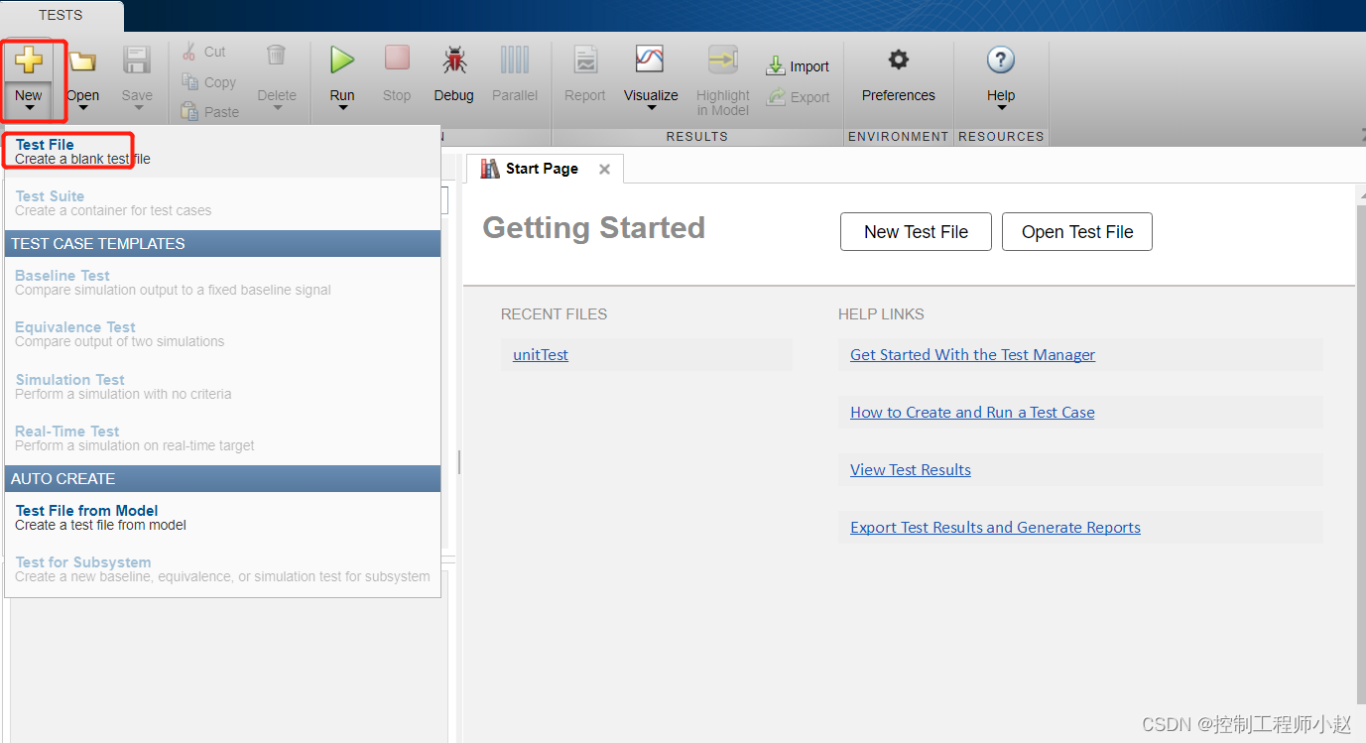The width and height of the screenshot is (1366, 743).
Task: Click the Stop square icon
Action: 397,58
